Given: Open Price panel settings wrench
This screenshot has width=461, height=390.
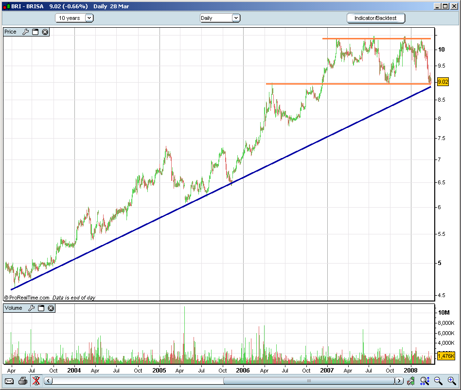Looking at the screenshot, I should coord(26,32).
